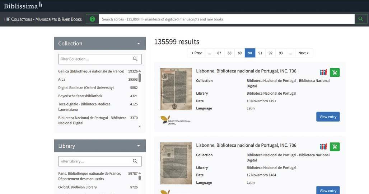Screen dimensions: 369x194
Task: Click the INC. 706 manuscript thumbnail
Action: click(x=176, y=163)
